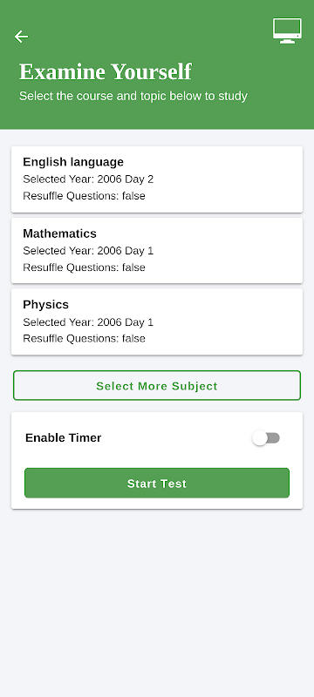
Task: Tap Resuffle Questions under Mathematics
Action: pyautogui.click(x=84, y=267)
